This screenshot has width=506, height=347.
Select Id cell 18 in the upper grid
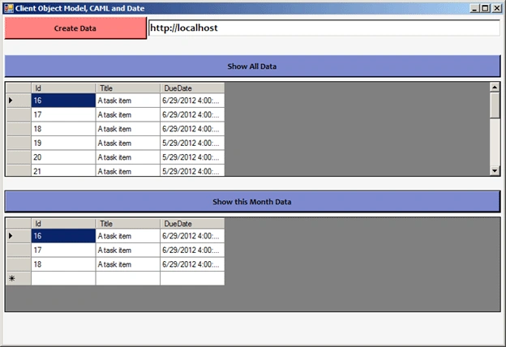pyautogui.click(x=63, y=129)
